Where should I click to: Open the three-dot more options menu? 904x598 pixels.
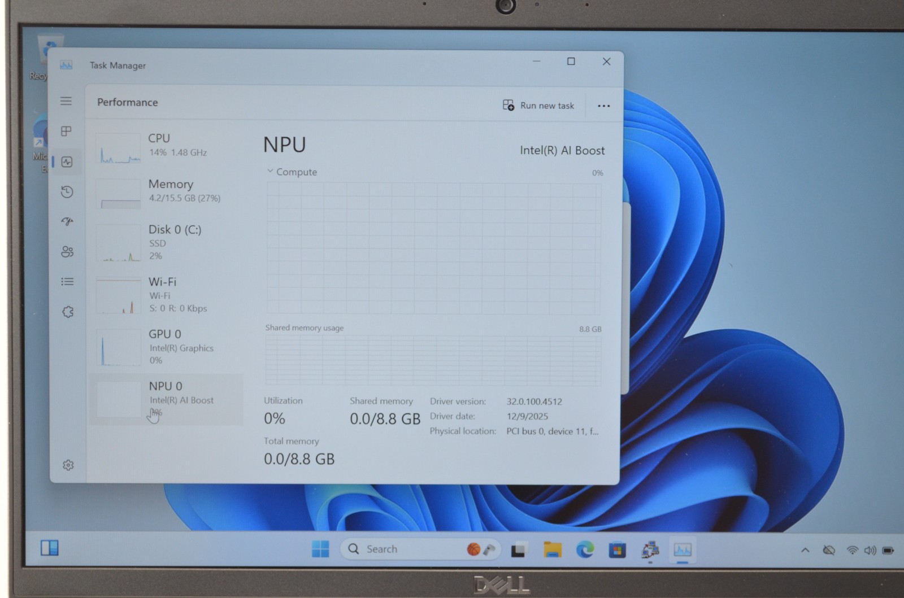click(604, 106)
